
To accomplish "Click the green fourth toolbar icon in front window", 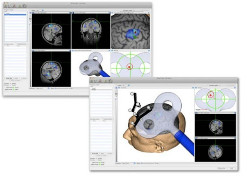I will [x=105, y=81].
